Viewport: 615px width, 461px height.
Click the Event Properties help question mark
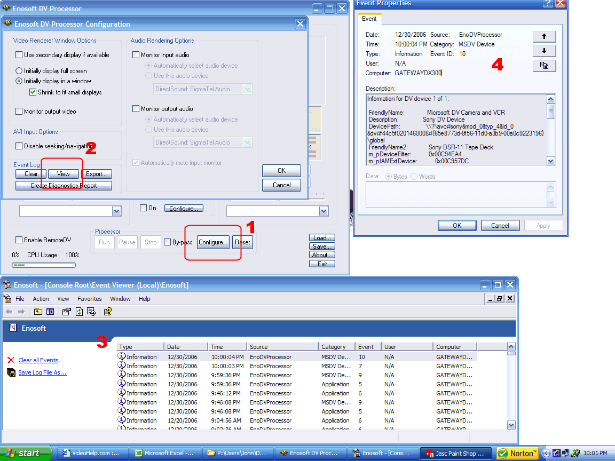tap(548, 4)
